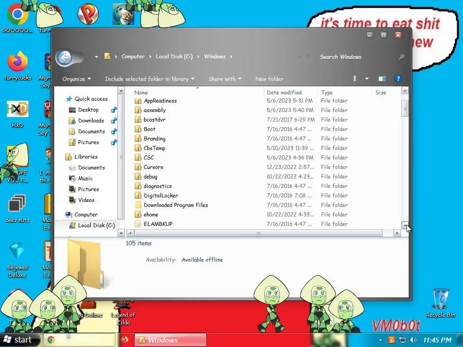Change view using the views icon
Viewport: 463px width, 347px height.
355,79
